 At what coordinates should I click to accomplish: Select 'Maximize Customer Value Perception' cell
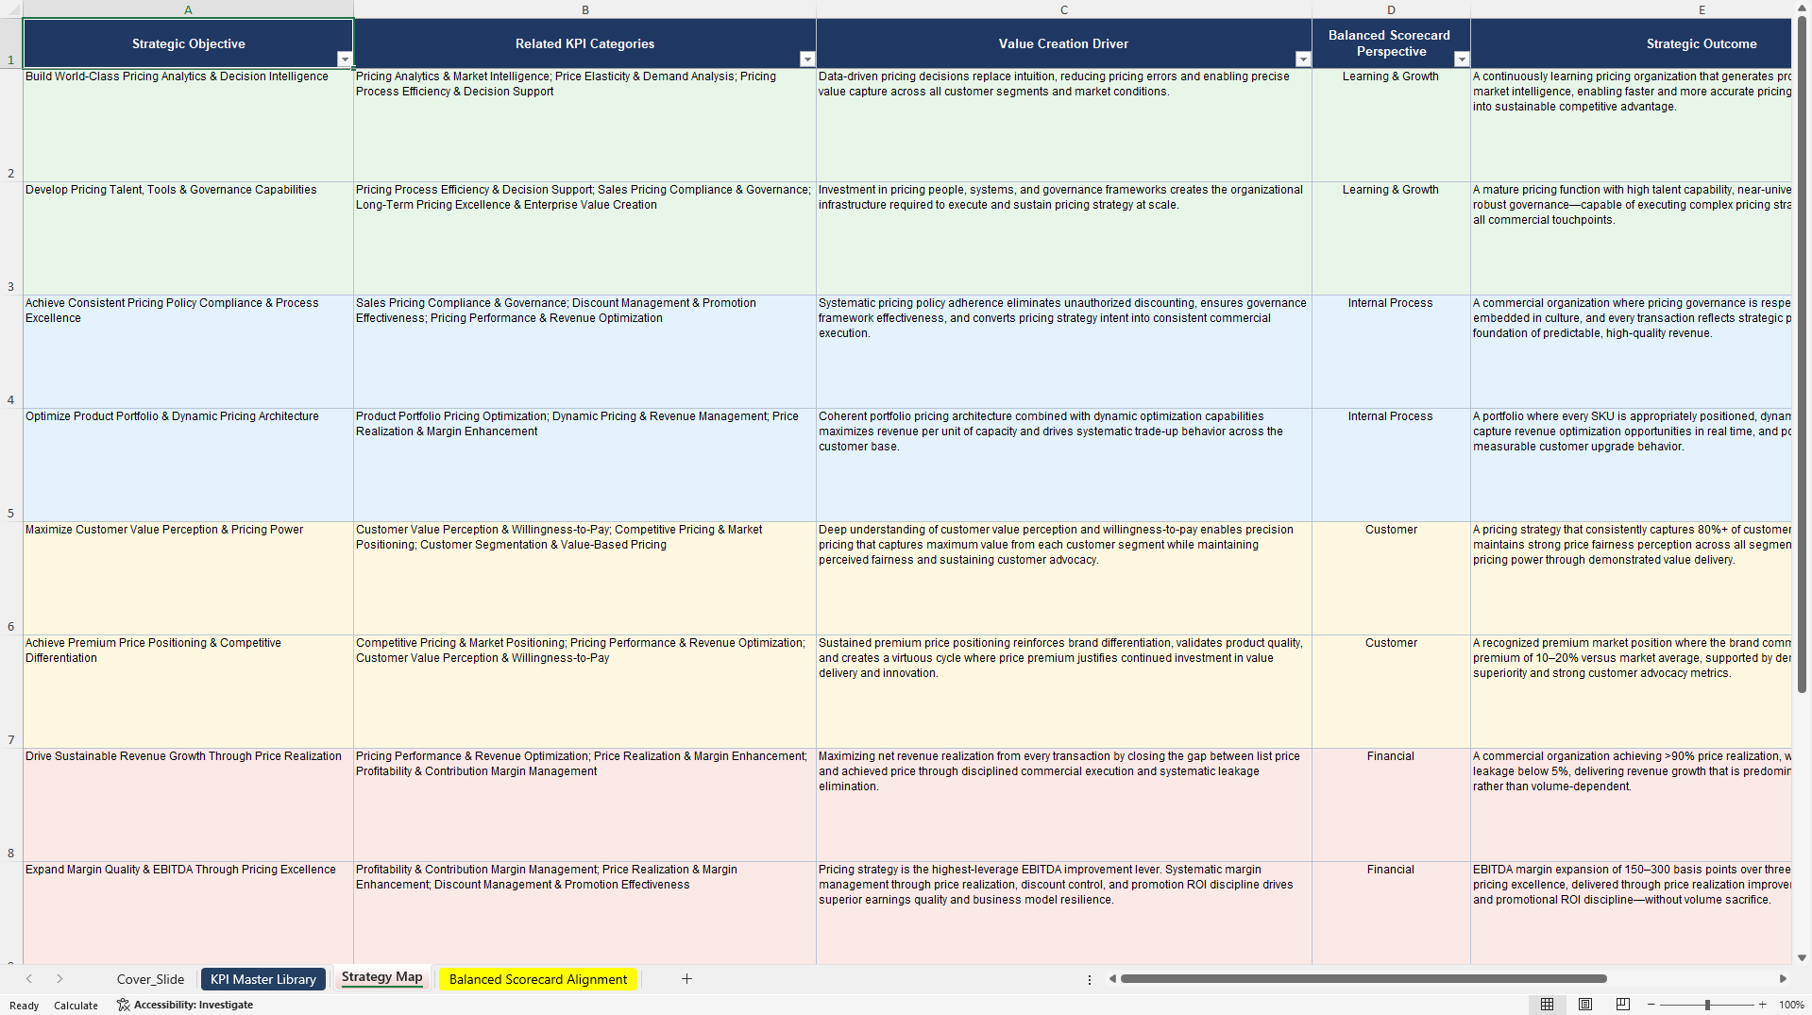188,578
